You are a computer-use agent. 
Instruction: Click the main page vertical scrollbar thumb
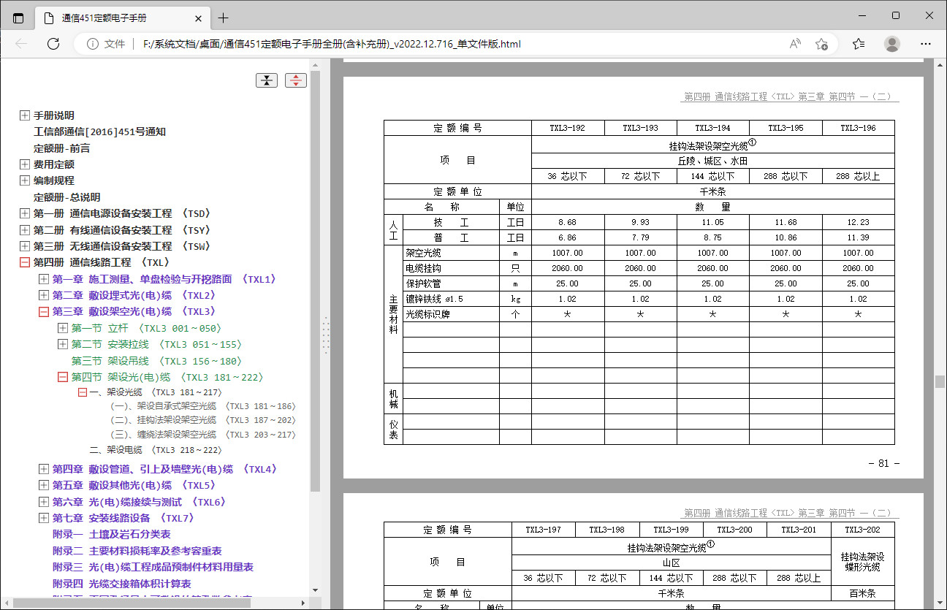click(x=940, y=381)
